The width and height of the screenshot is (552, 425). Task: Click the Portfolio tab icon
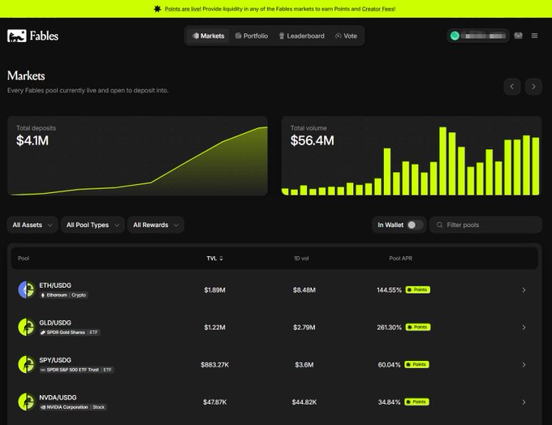coord(238,36)
